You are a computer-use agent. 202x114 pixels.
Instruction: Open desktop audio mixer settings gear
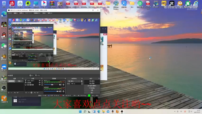pos(63,91)
